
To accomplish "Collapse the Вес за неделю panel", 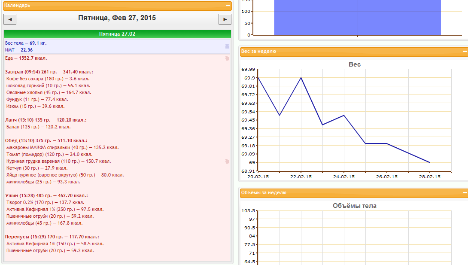I will [465, 52].
